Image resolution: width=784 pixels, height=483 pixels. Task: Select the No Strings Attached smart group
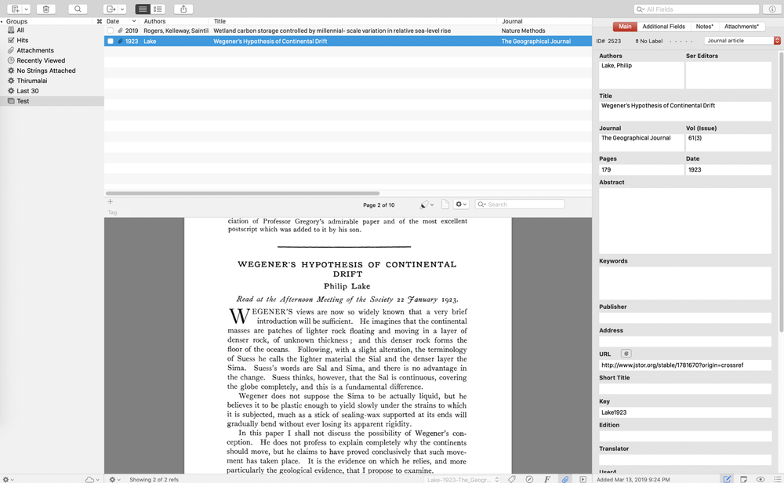[x=46, y=71]
